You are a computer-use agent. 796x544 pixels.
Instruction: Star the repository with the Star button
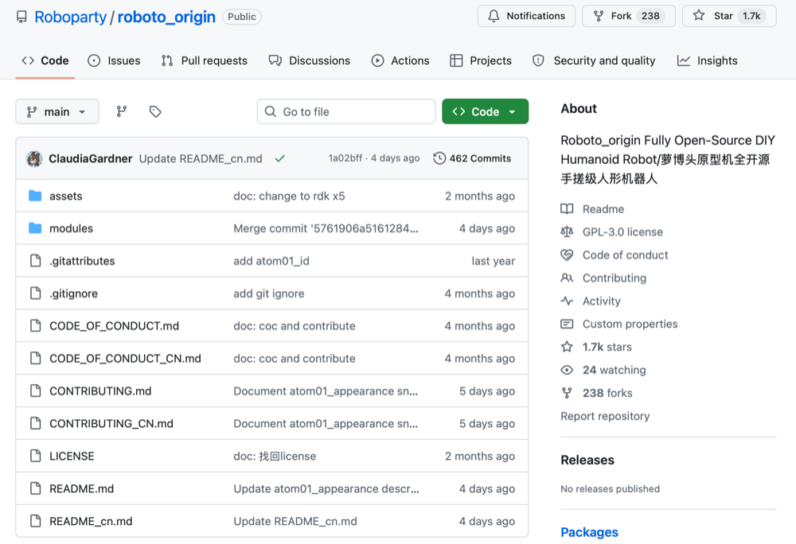point(729,16)
